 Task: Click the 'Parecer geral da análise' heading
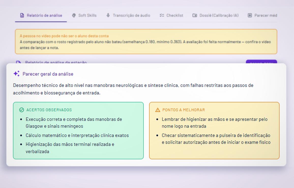coord(48,74)
